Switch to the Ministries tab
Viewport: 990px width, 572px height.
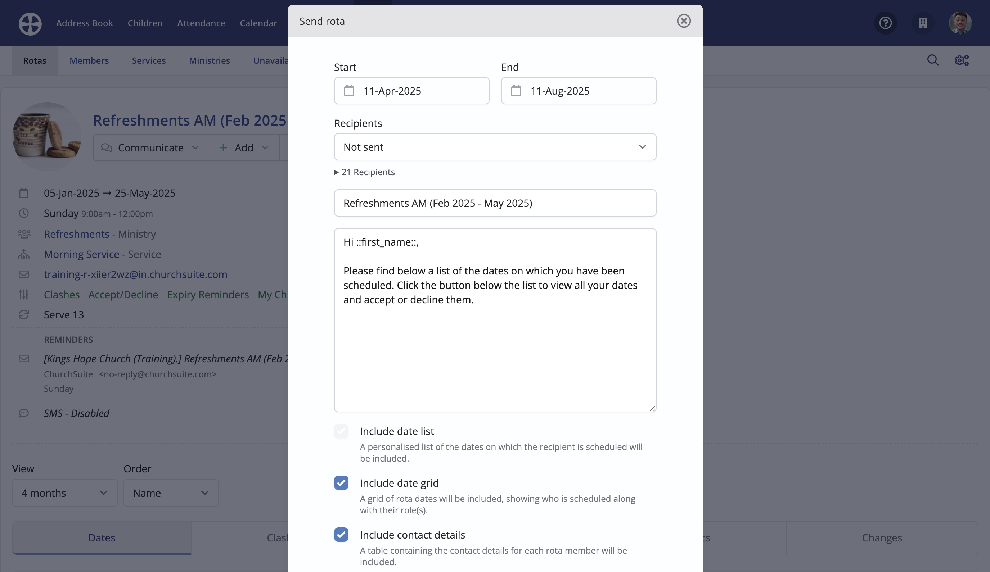pos(210,60)
